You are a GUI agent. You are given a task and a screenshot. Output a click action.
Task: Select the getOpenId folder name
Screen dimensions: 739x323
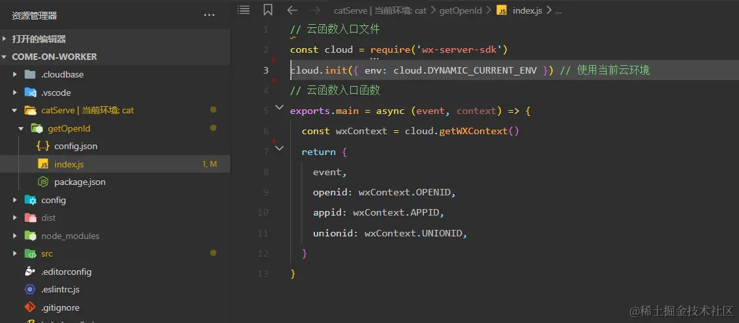[68, 128]
